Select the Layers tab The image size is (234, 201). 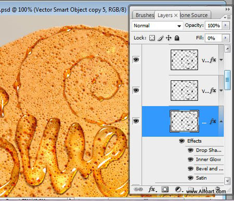165,15
